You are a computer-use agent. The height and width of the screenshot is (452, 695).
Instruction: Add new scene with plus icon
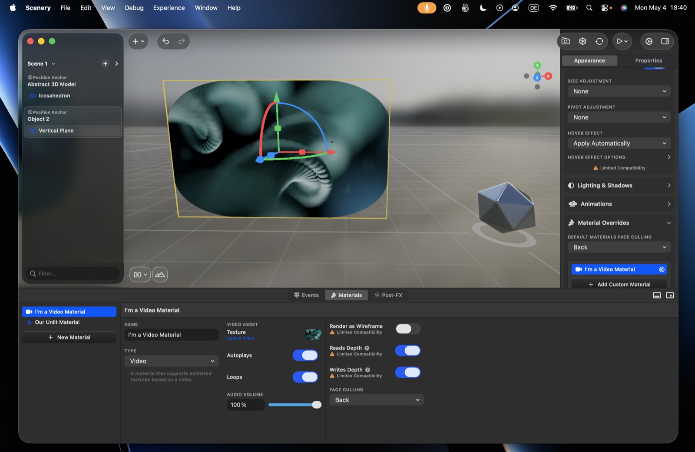point(105,63)
